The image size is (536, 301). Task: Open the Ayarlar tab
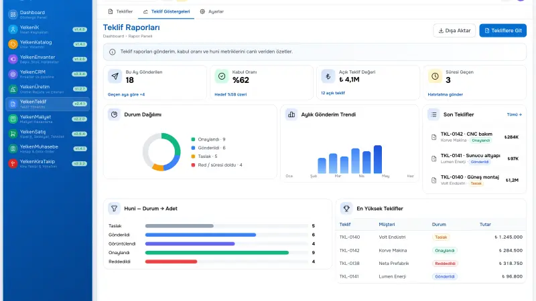(x=212, y=11)
